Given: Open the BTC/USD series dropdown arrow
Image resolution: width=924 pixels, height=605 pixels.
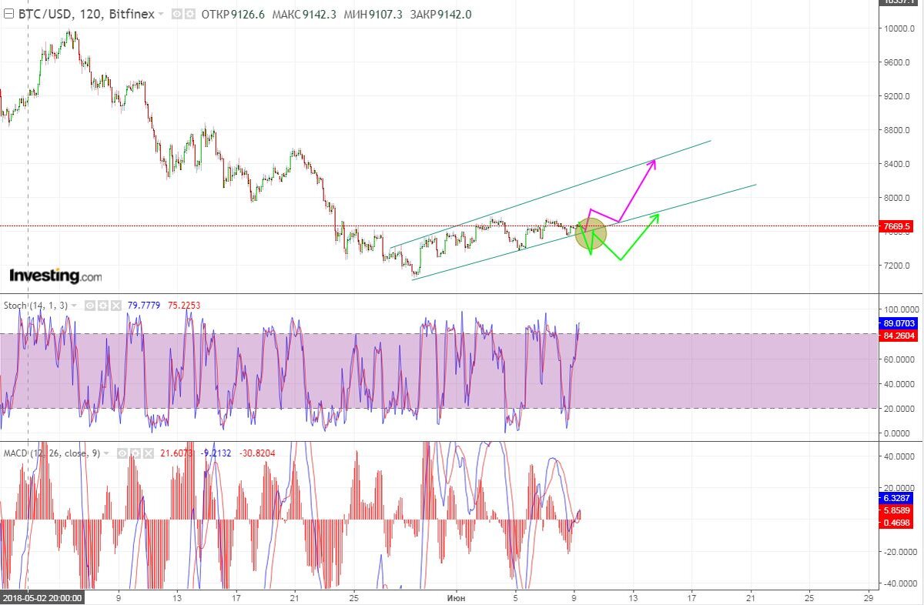Looking at the screenshot, I should pyautogui.click(x=161, y=15).
